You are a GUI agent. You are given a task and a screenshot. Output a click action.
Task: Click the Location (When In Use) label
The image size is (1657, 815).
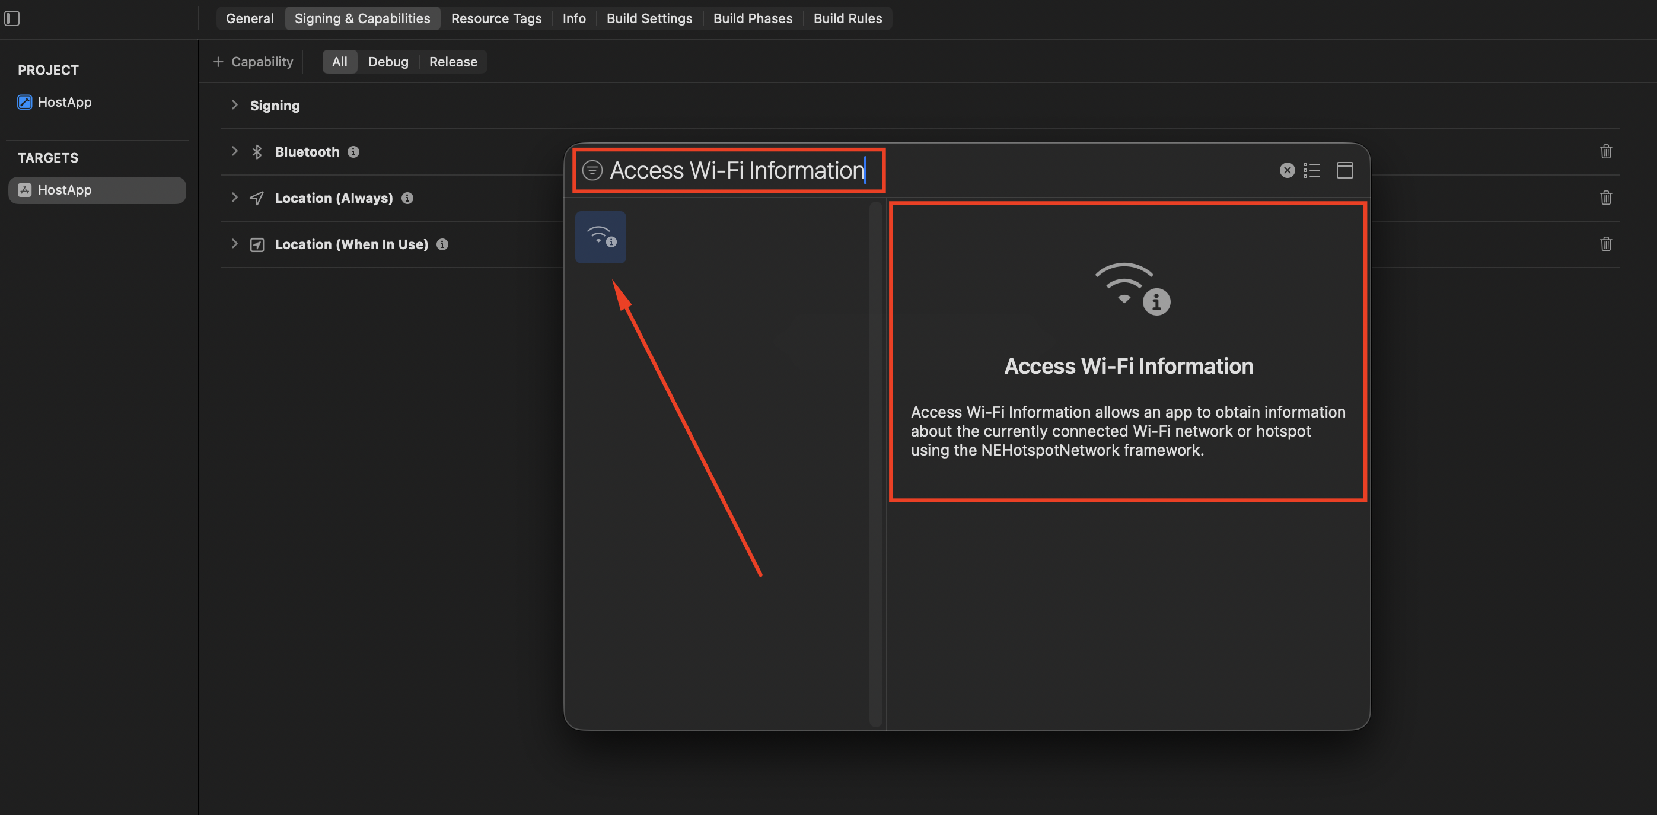[x=351, y=244]
